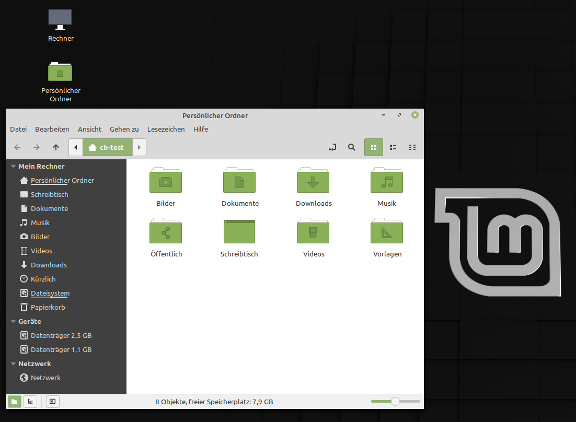The image size is (576, 422).
Task: Select the Bilder folder icon
Action: point(166,181)
